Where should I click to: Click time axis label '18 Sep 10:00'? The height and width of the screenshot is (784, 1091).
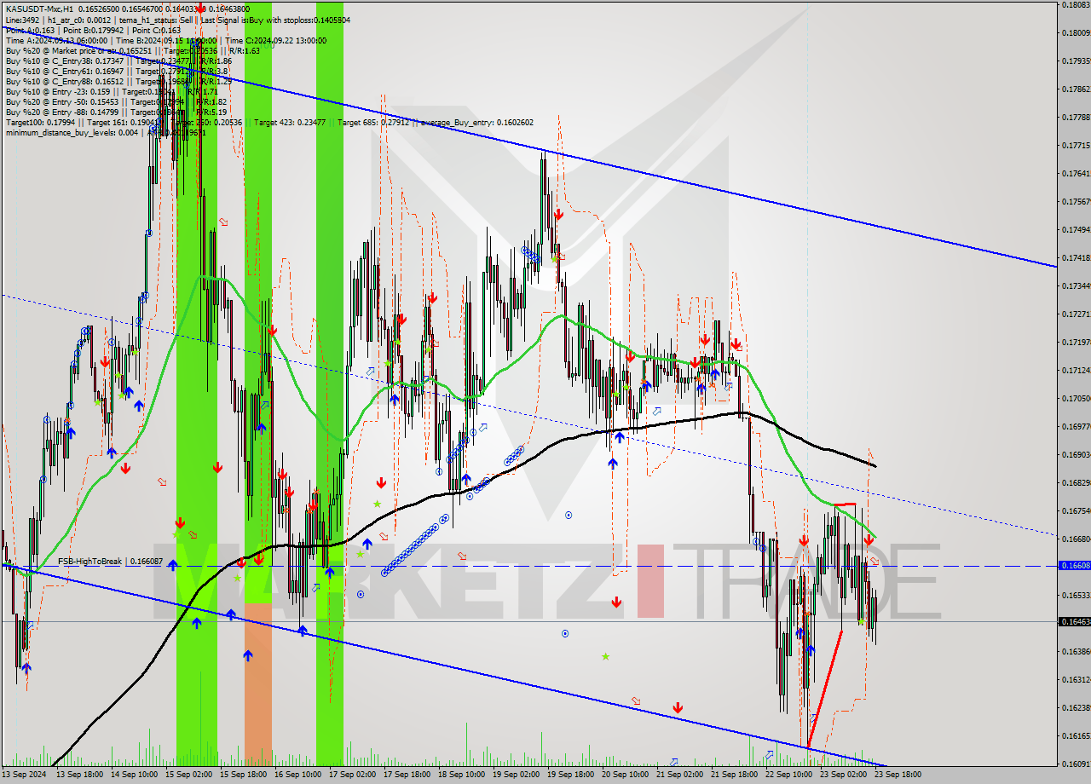click(x=462, y=775)
